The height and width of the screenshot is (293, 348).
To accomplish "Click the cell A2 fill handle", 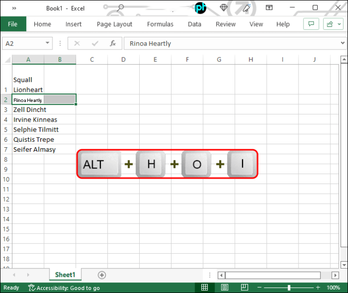I will click(x=76, y=104).
